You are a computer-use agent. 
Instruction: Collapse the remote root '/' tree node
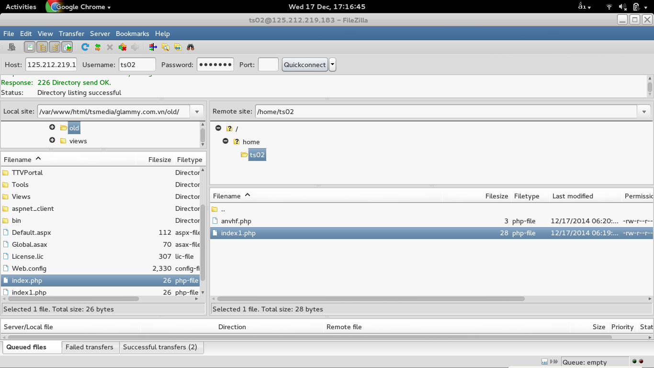(x=218, y=128)
